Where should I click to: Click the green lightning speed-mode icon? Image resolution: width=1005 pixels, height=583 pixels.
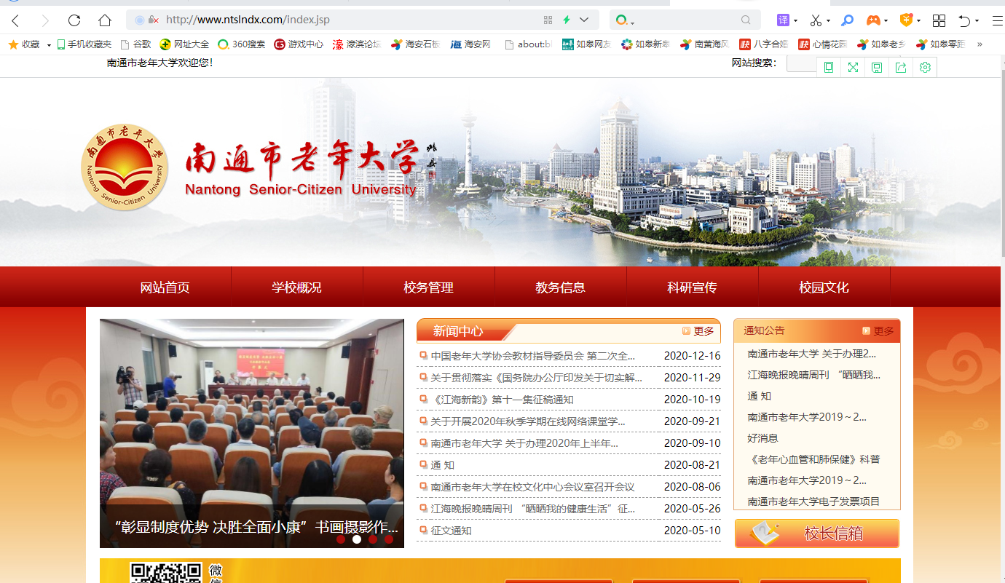(567, 20)
